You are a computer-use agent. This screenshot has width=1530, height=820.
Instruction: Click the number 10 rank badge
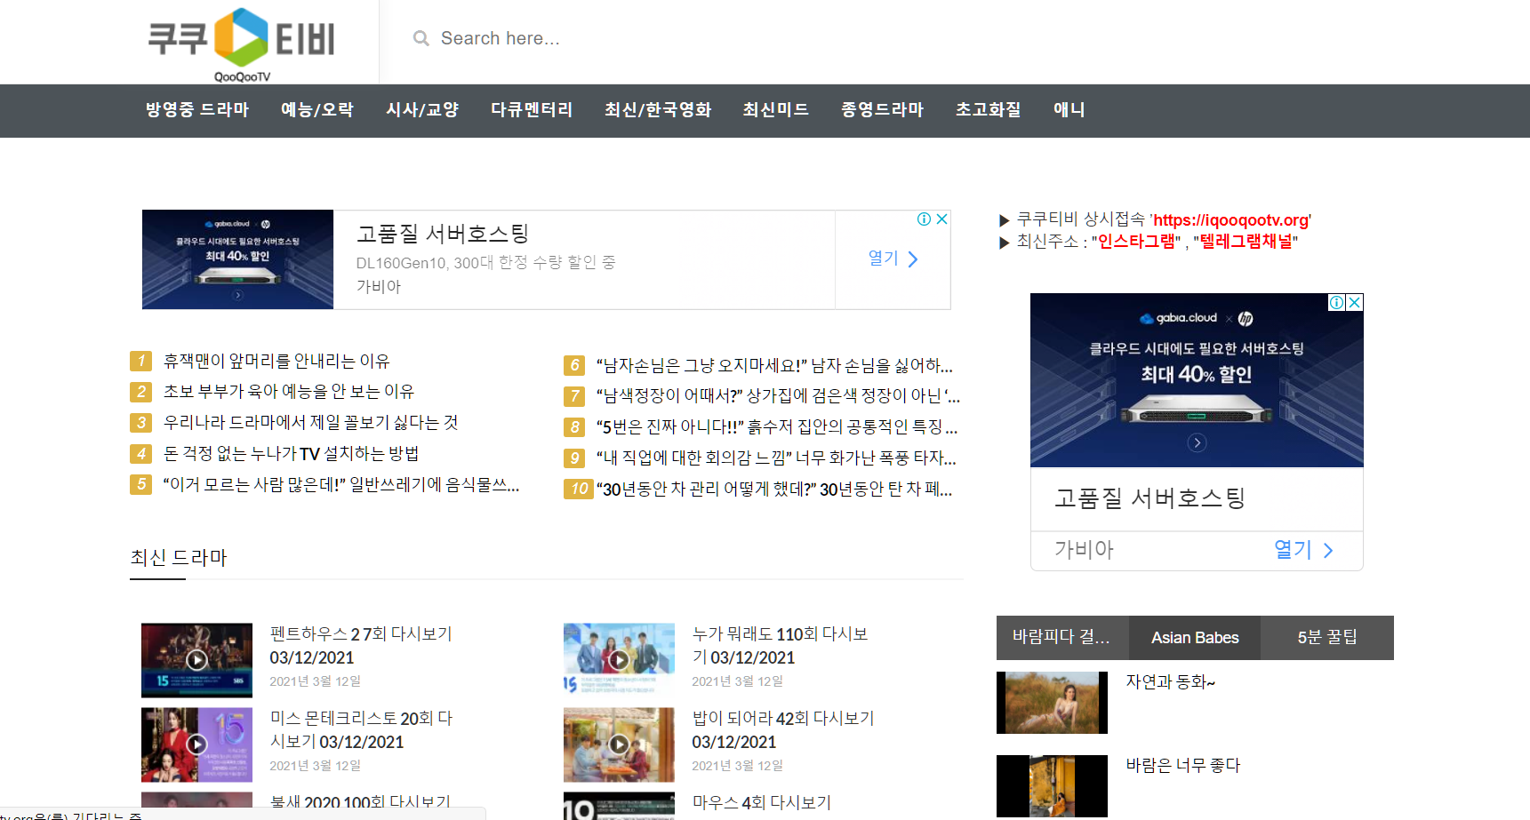(x=579, y=489)
